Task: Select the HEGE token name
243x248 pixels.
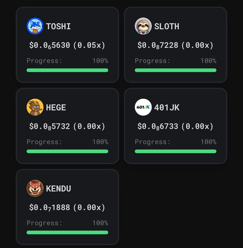Action: pyautogui.click(x=56, y=108)
